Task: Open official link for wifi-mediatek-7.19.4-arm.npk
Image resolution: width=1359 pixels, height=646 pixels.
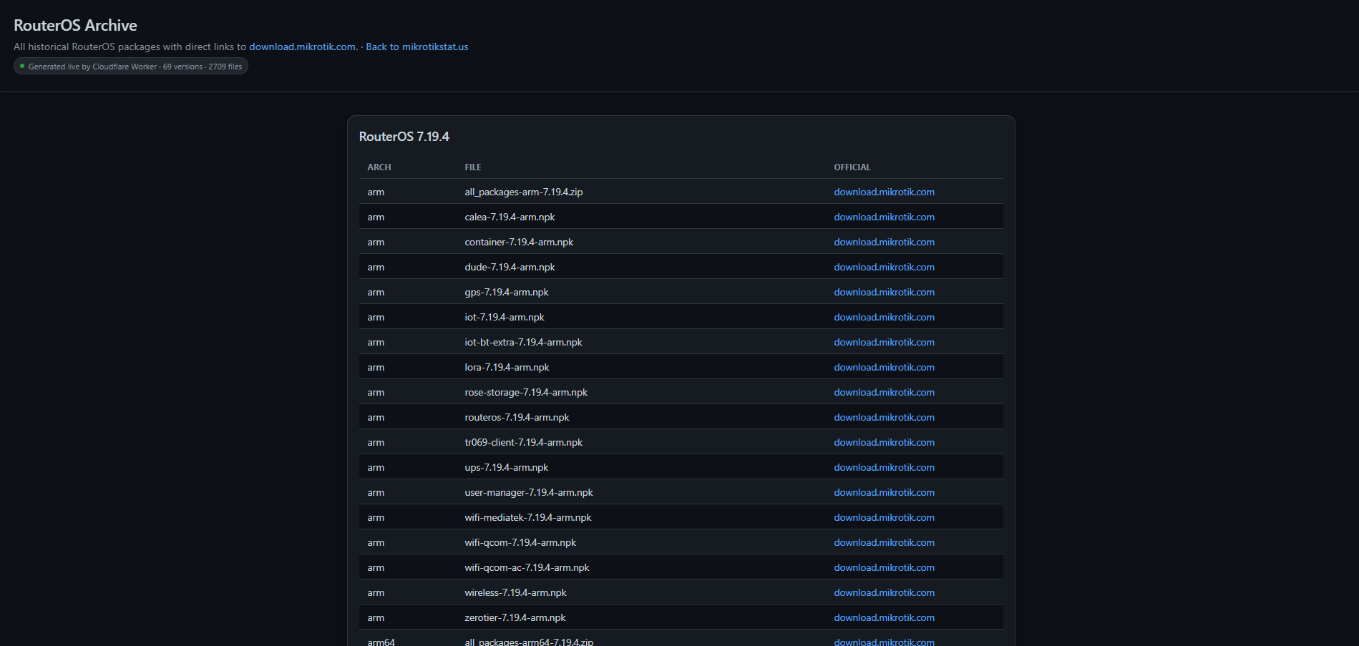Action: [884, 517]
